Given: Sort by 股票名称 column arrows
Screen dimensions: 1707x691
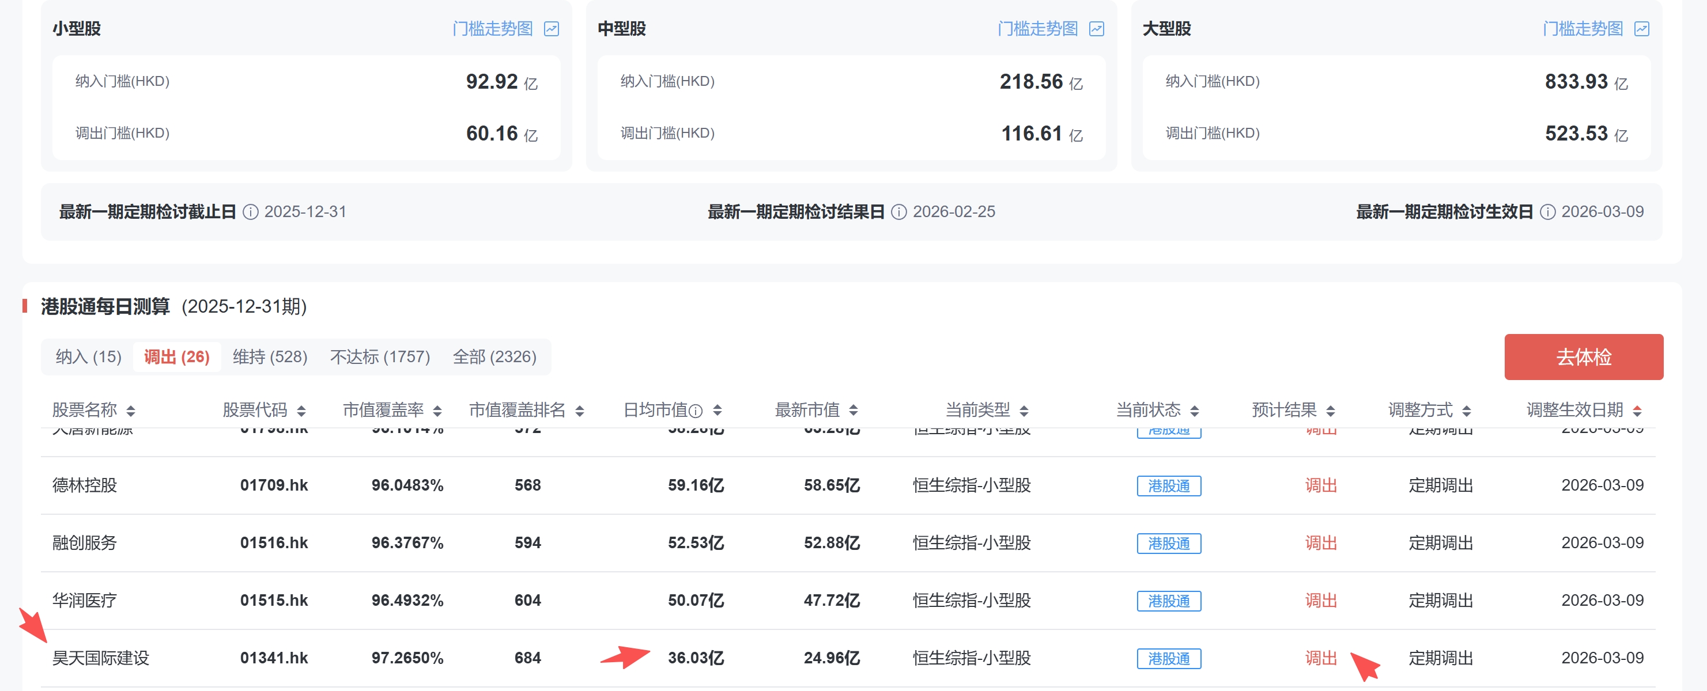Looking at the screenshot, I should point(131,411).
